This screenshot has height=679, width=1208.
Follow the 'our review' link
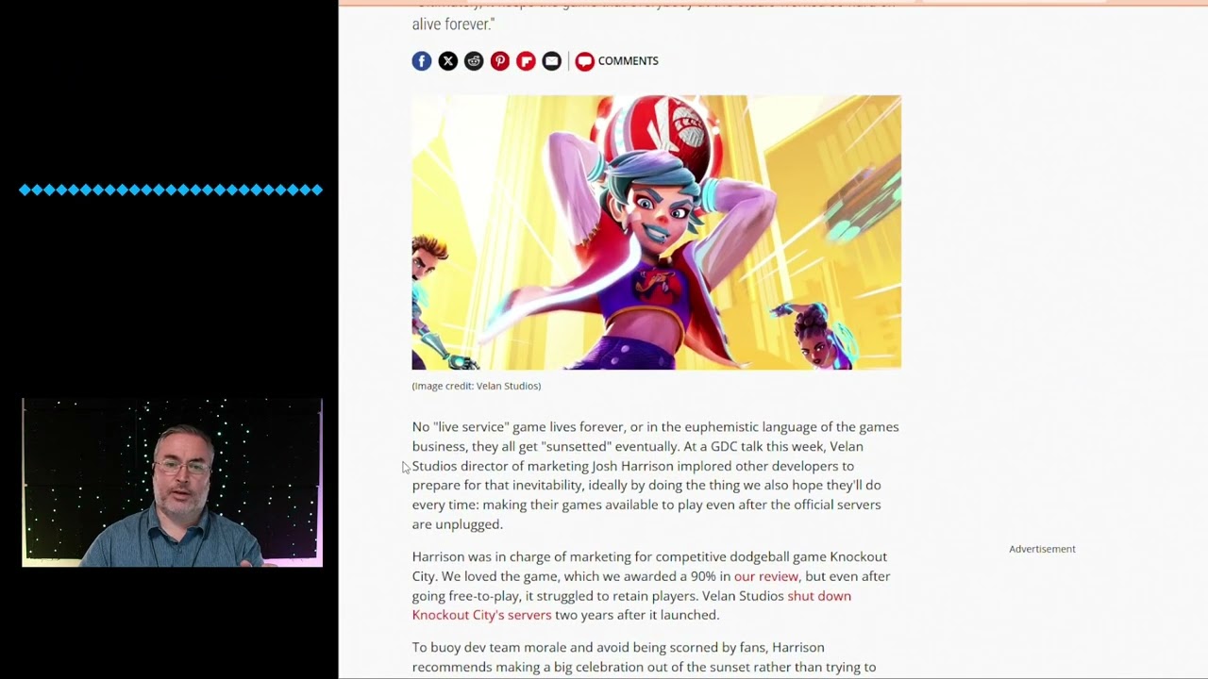click(766, 576)
